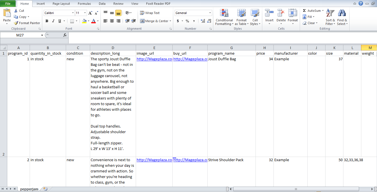Open Cell Styles gallery

coord(255,17)
